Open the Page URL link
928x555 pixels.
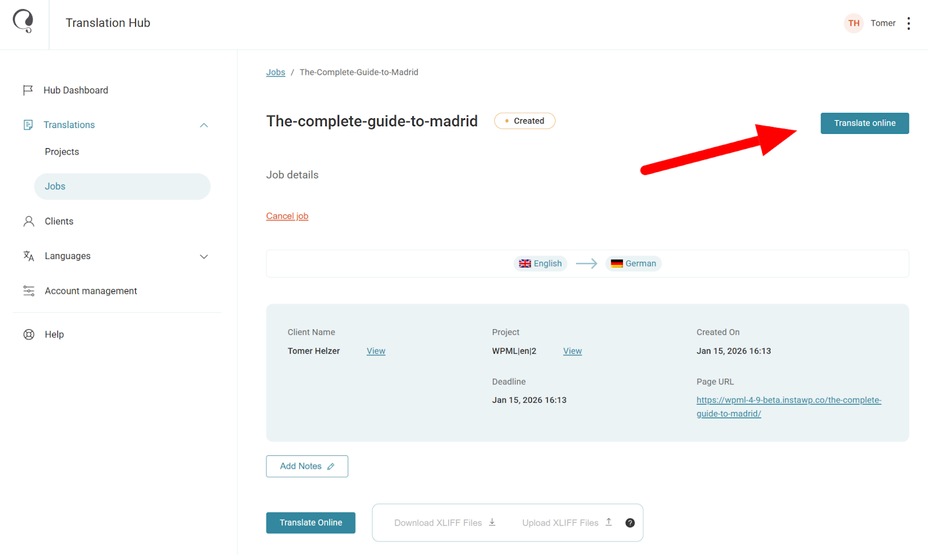point(788,400)
